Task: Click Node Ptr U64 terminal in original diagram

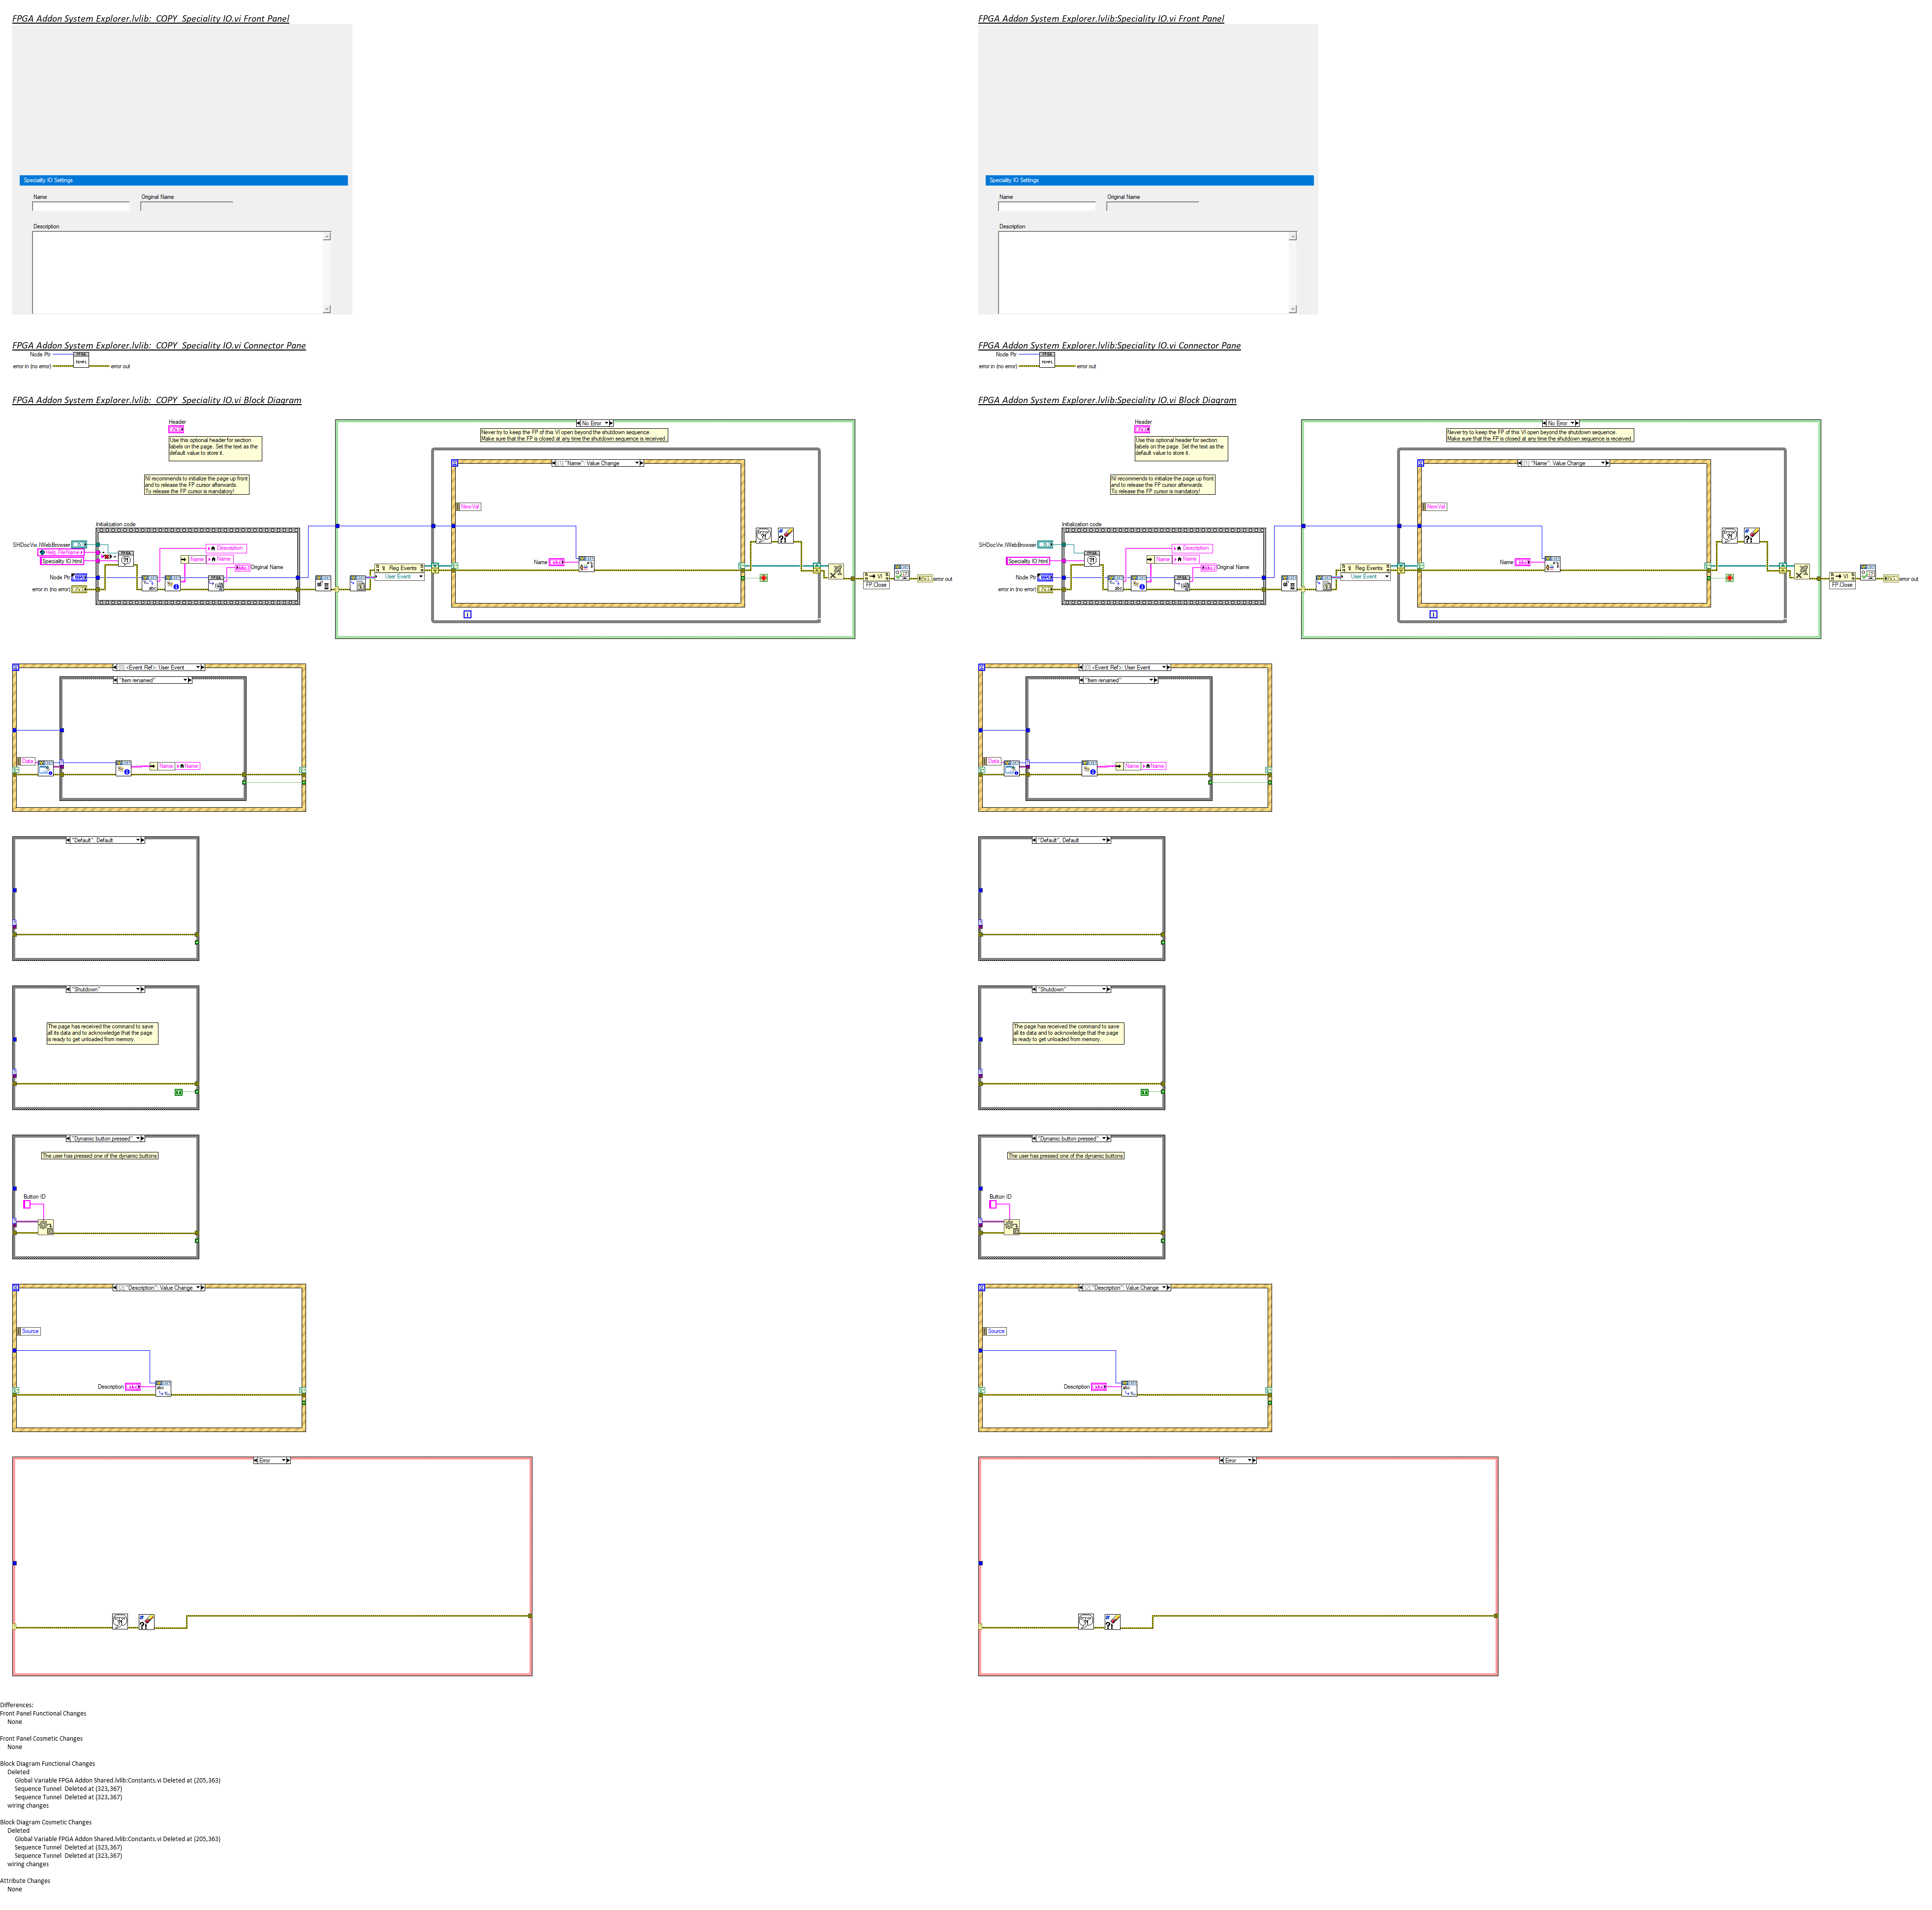Action: [x=1045, y=577]
